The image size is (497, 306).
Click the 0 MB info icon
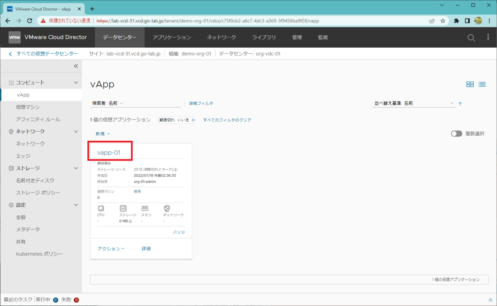coord(130,221)
